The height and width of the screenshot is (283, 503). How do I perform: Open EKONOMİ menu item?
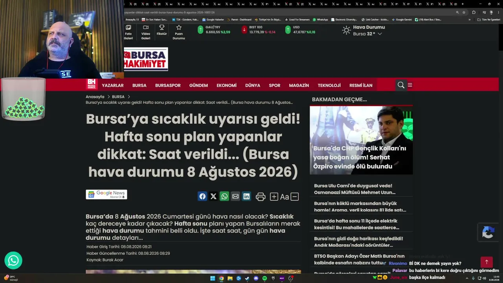(226, 85)
